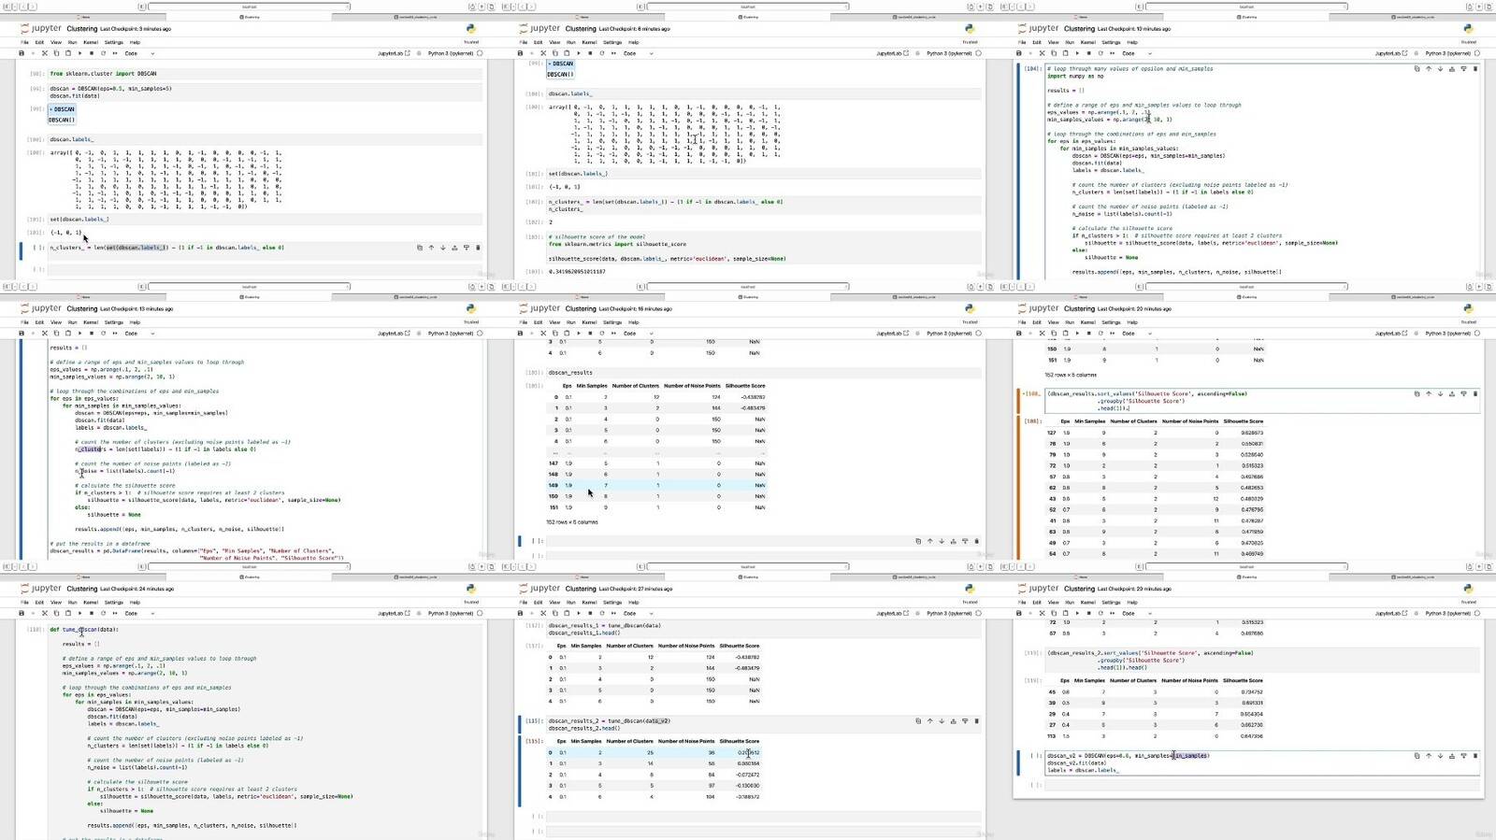The height and width of the screenshot is (840, 1496).
Task: Open Code cell-type dropdown in 9-minute checkpoint notebook
Action: pyautogui.click(x=138, y=53)
